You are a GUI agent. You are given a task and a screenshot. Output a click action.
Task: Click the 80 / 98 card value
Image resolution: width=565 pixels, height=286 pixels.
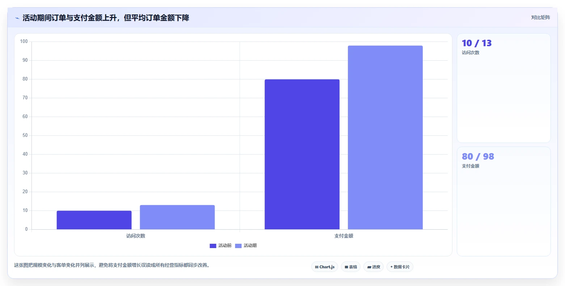pyautogui.click(x=478, y=157)
